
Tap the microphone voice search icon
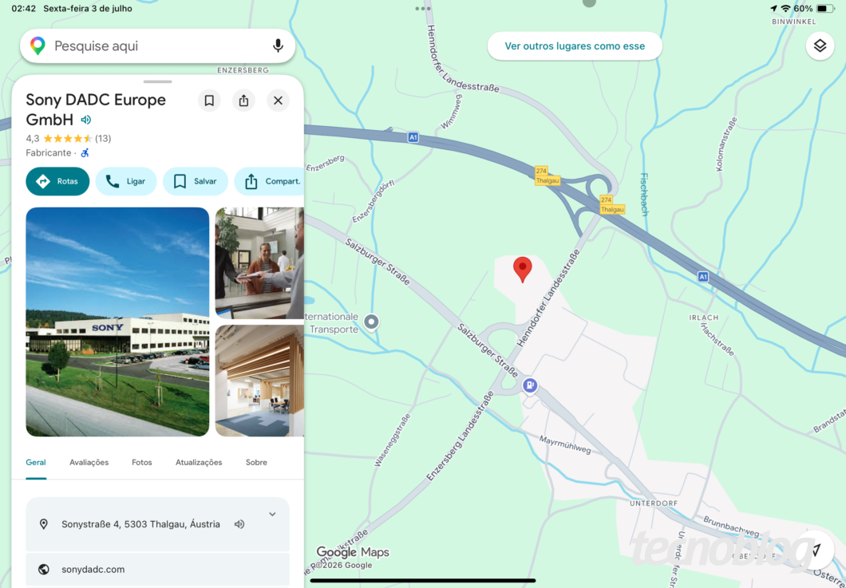click(278, 45)
